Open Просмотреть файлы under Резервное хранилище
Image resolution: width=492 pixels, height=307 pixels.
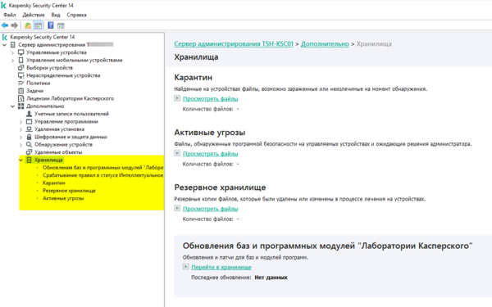pos(210,209)
